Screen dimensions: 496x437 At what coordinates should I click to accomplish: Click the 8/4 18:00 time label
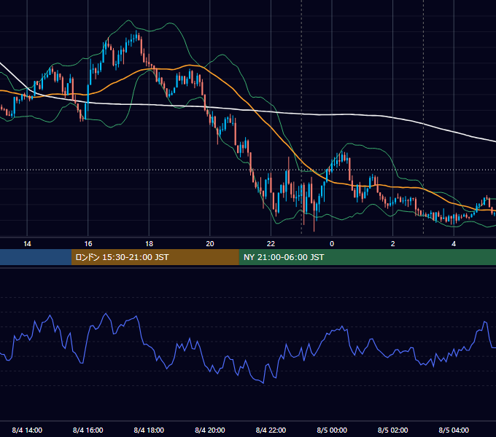(149, 430)
